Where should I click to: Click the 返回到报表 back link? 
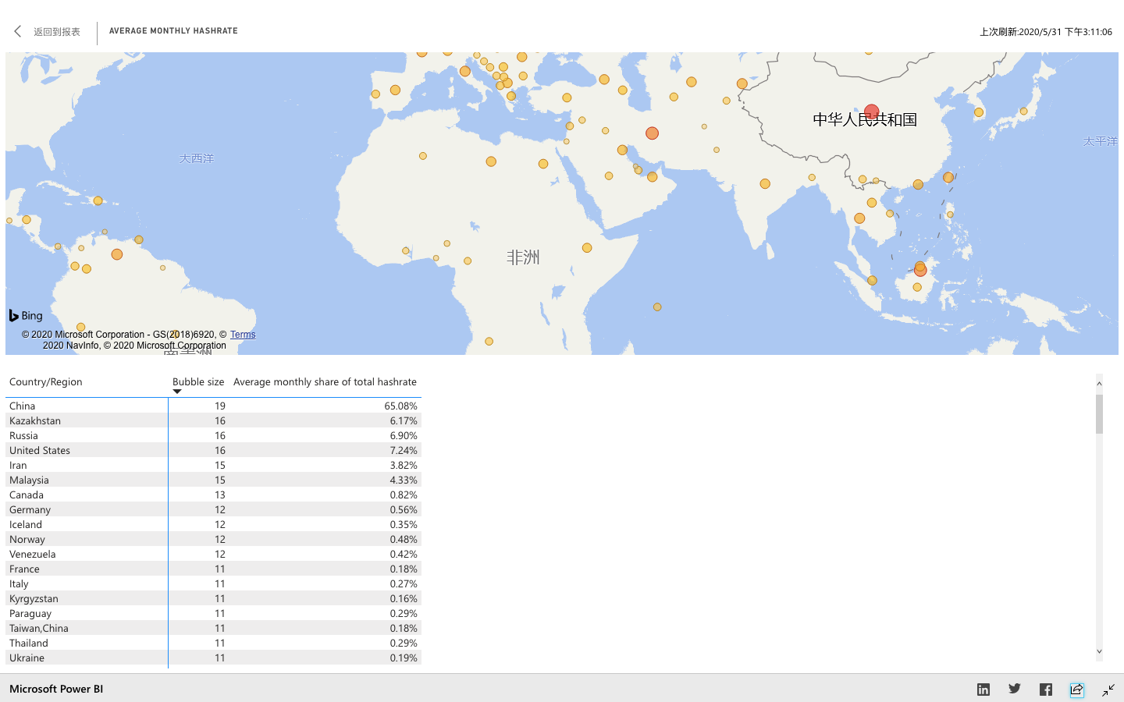(x=57, y=32)
